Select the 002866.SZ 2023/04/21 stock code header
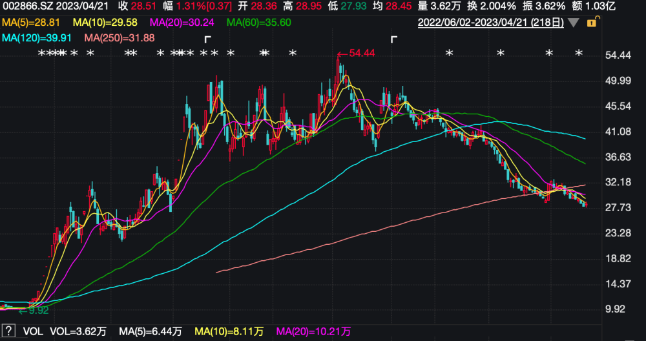646x341 pixels. point(56,6)
